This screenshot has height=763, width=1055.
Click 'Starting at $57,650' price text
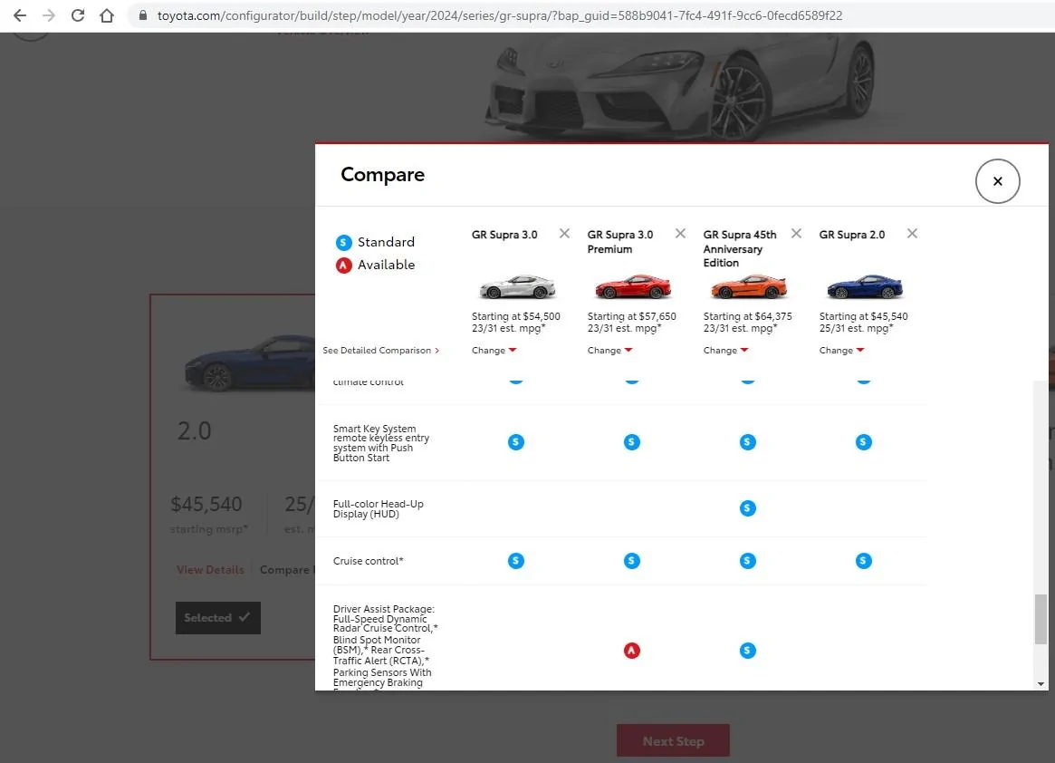[x=632, y=316]
